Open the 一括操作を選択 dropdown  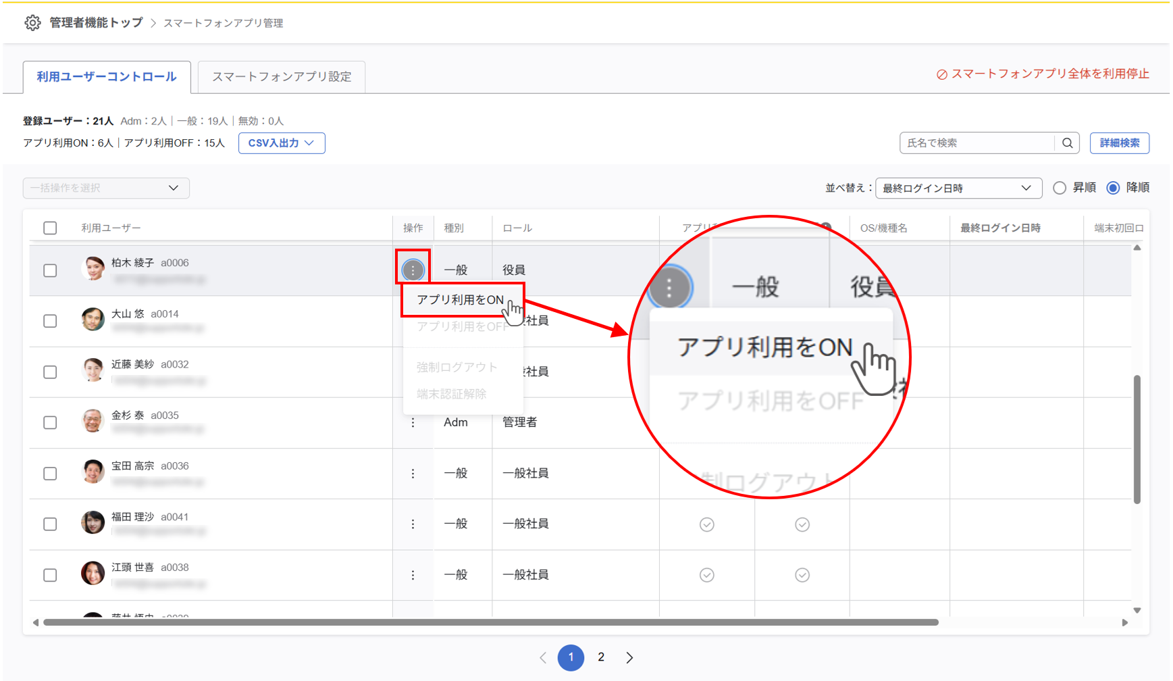coord(106,188)
